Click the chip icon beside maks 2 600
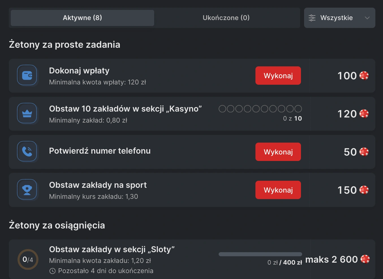This screenshot has width=383, height=279. (x=365, y=259)
